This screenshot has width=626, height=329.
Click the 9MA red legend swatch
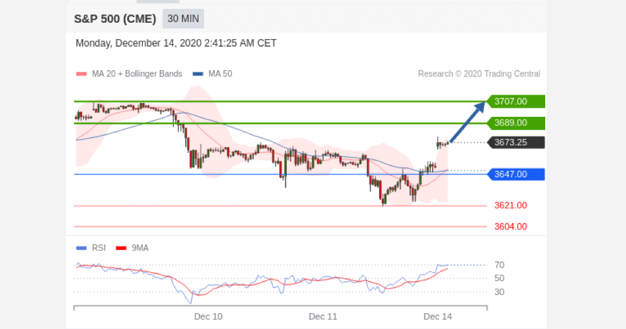tap(121, 248)
